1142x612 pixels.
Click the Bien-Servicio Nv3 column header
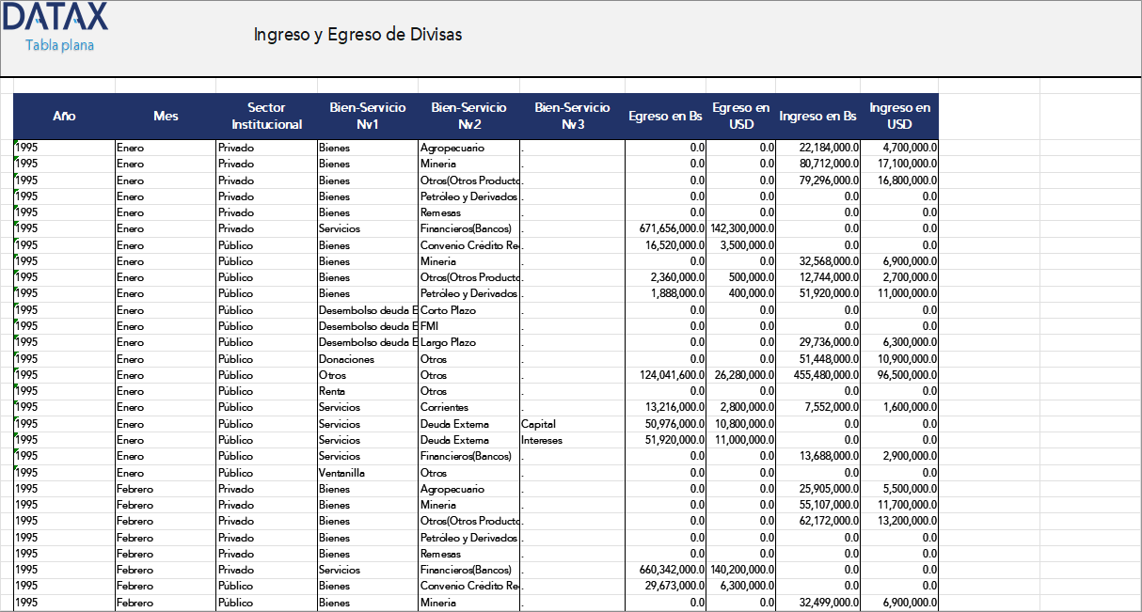point(570,116)
